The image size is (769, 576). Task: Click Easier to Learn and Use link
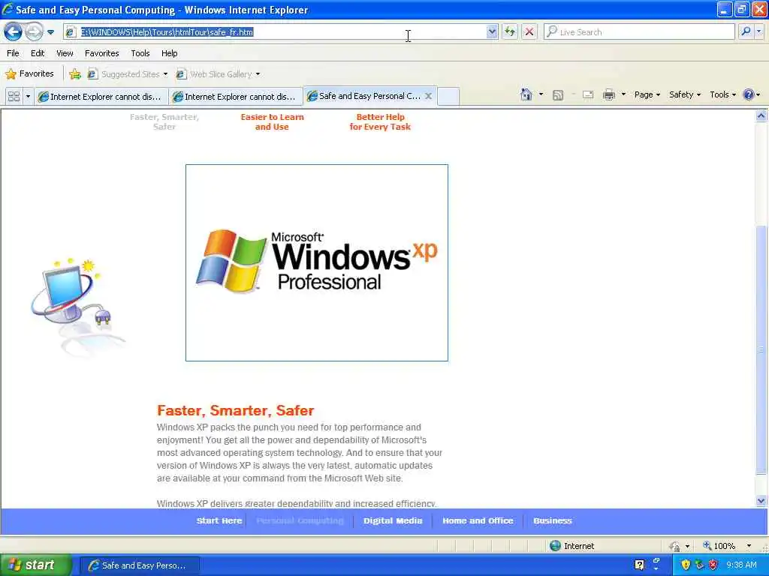click(272, 122)
